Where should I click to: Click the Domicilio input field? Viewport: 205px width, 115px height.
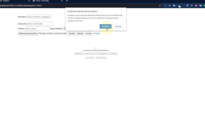pyautogui.click(x=40, y=24)
